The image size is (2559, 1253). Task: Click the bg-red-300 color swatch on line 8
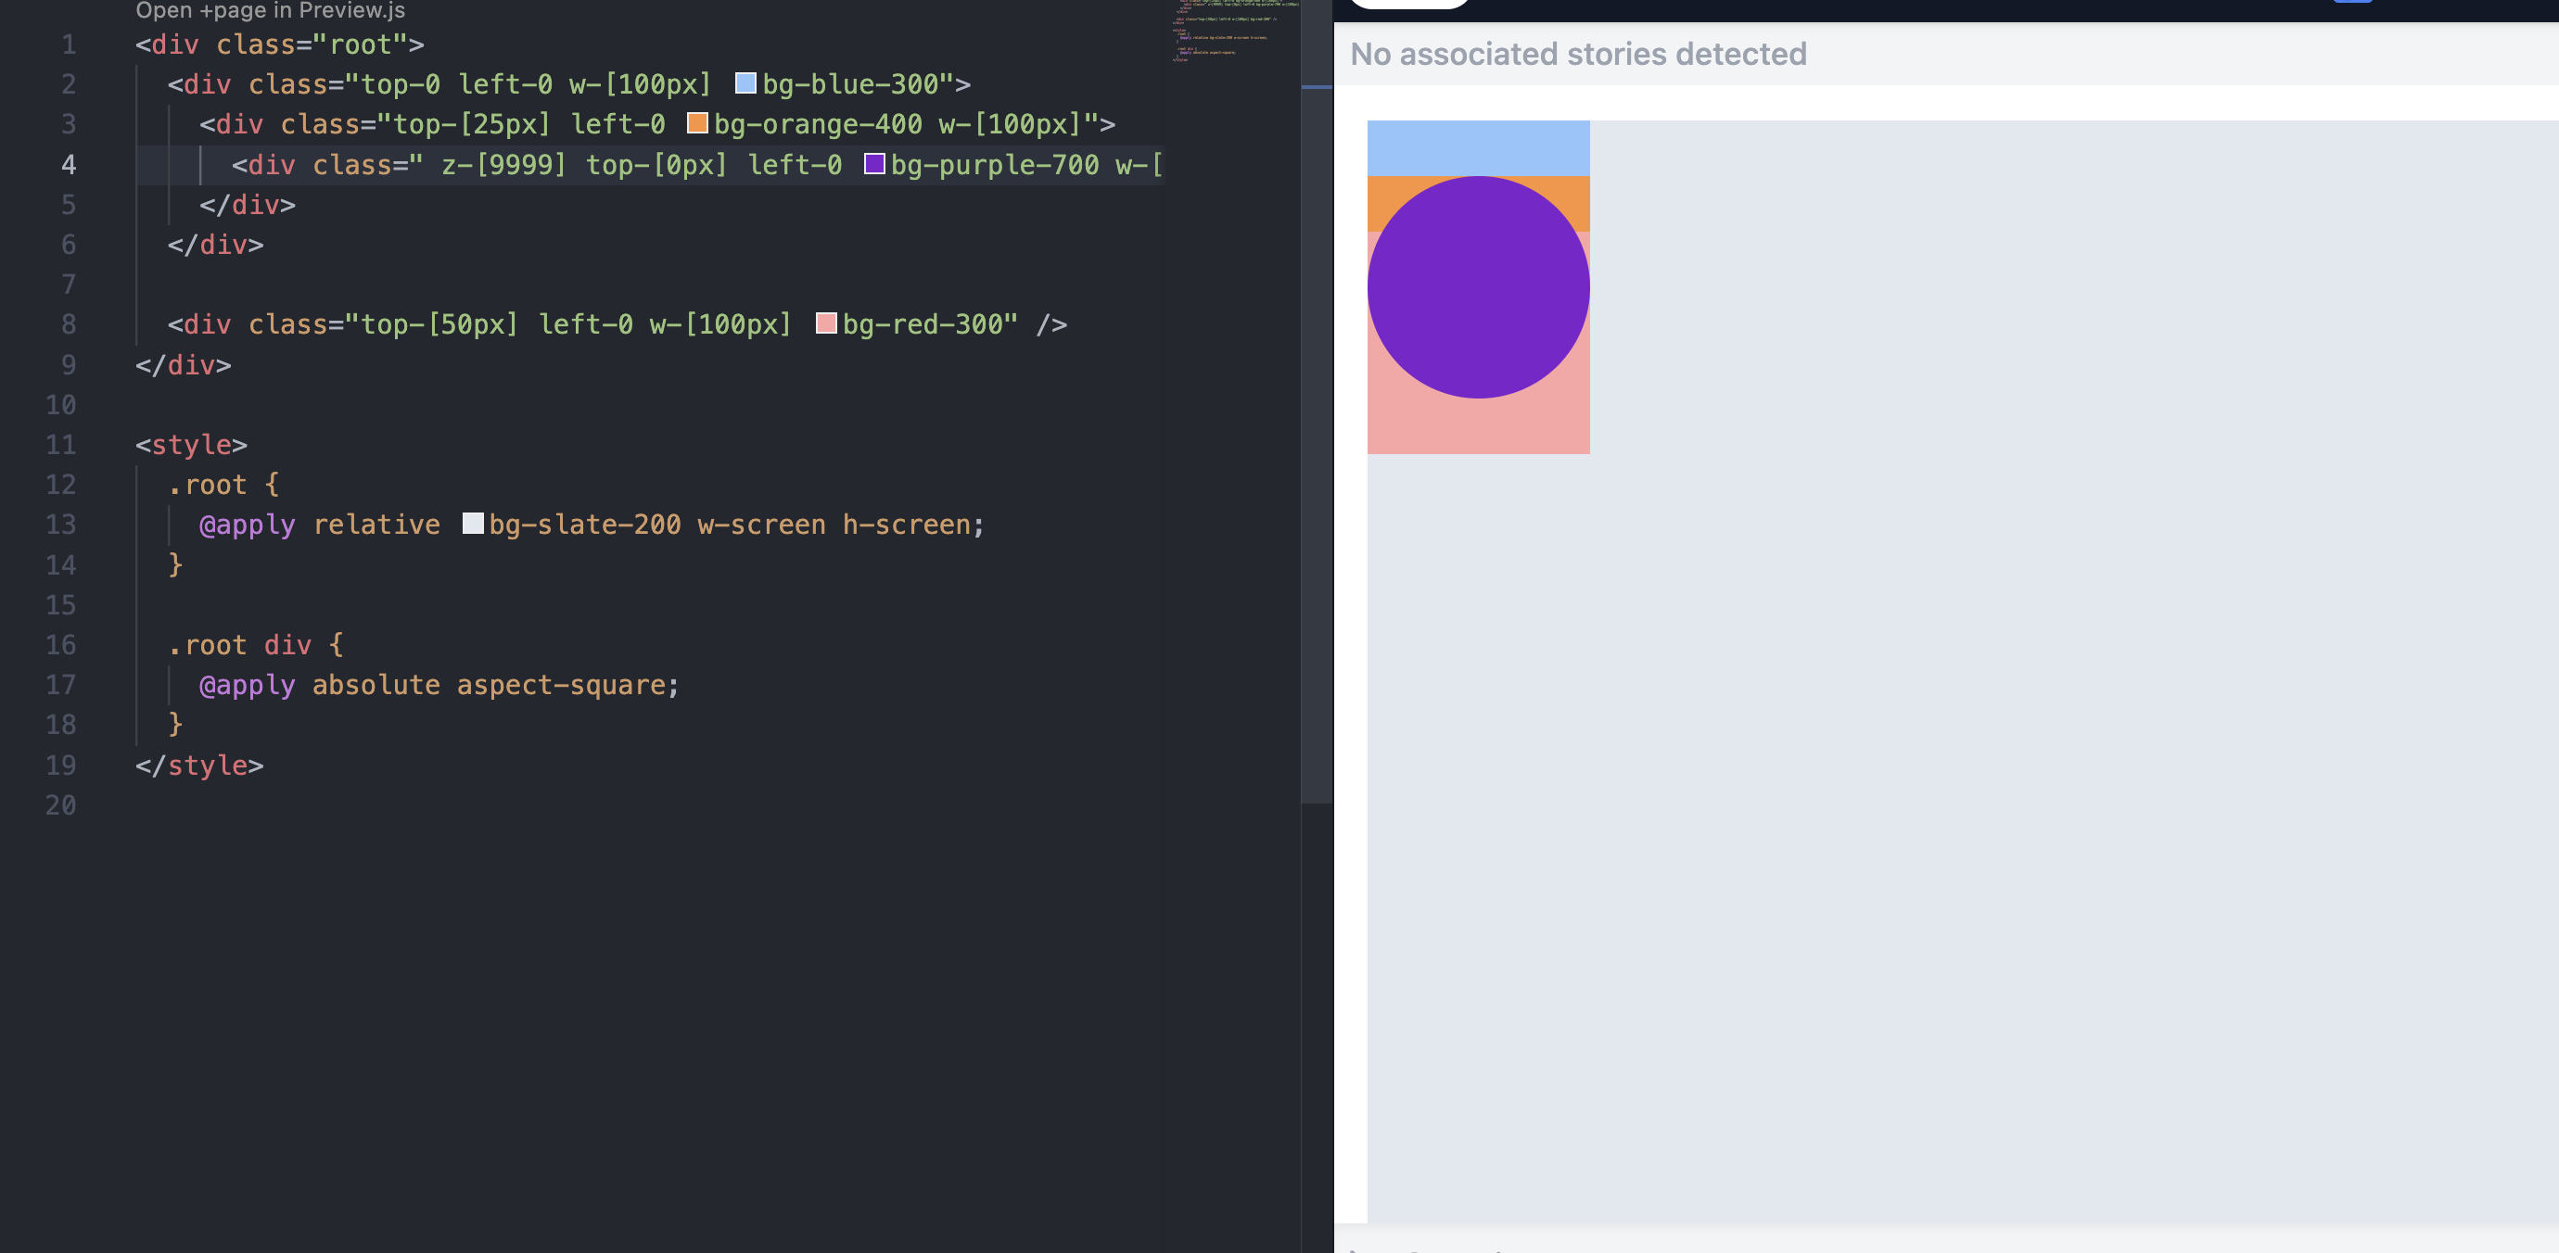click(x=825, y=323)
